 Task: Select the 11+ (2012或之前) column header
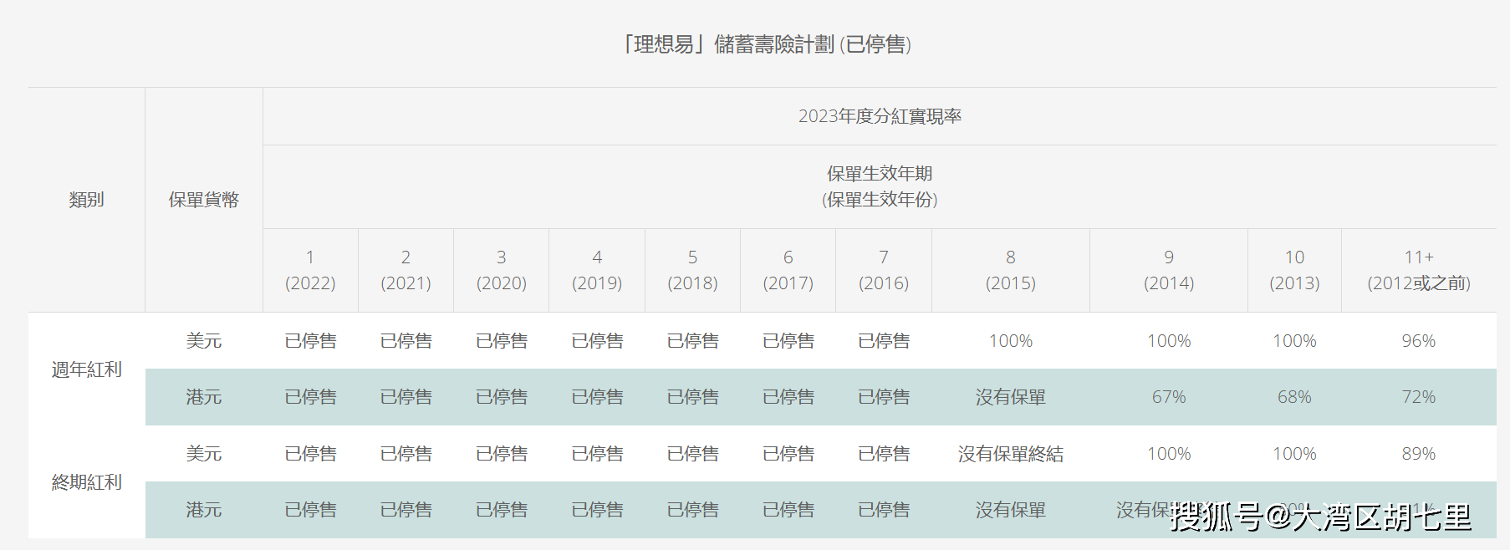(x=1418, y=270)
